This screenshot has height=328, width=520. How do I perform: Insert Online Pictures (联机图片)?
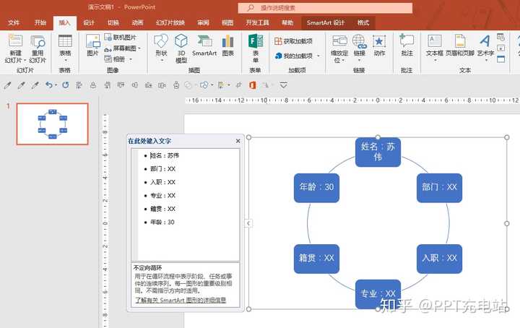tap(120, 38)
